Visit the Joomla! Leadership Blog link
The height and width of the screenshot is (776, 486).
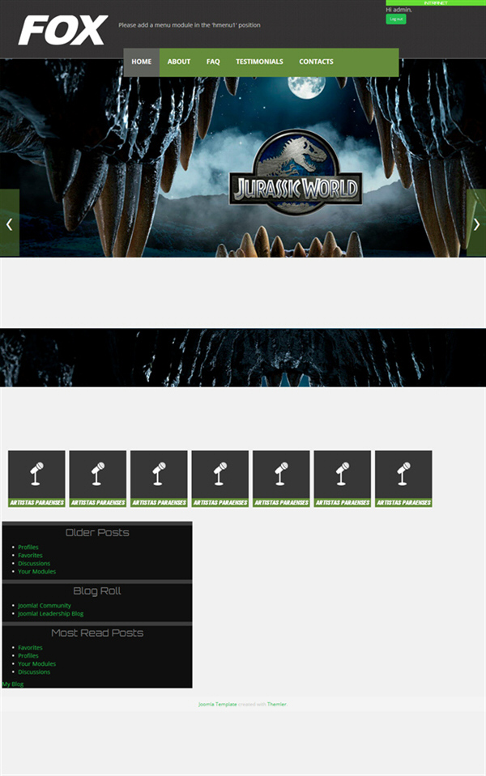(x=50, y=614)
